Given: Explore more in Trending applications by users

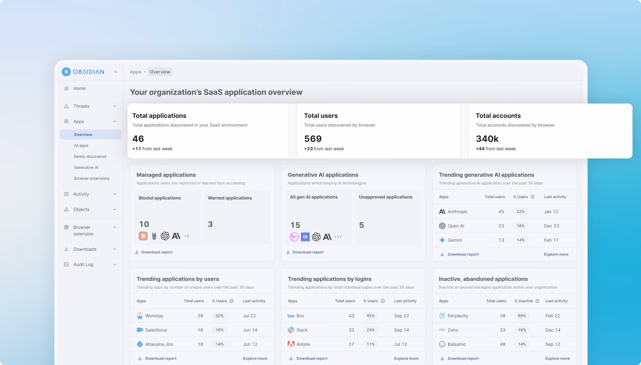Looking at the screenshot, I should [x=255, y=358].
